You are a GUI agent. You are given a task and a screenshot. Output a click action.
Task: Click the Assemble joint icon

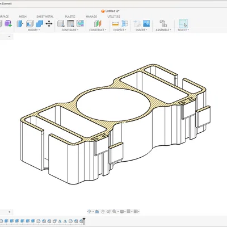163,24
